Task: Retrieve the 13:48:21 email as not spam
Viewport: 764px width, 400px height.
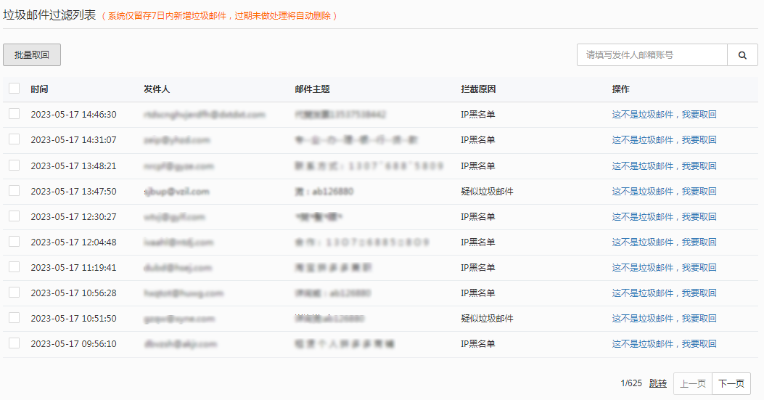Action: 664,166
